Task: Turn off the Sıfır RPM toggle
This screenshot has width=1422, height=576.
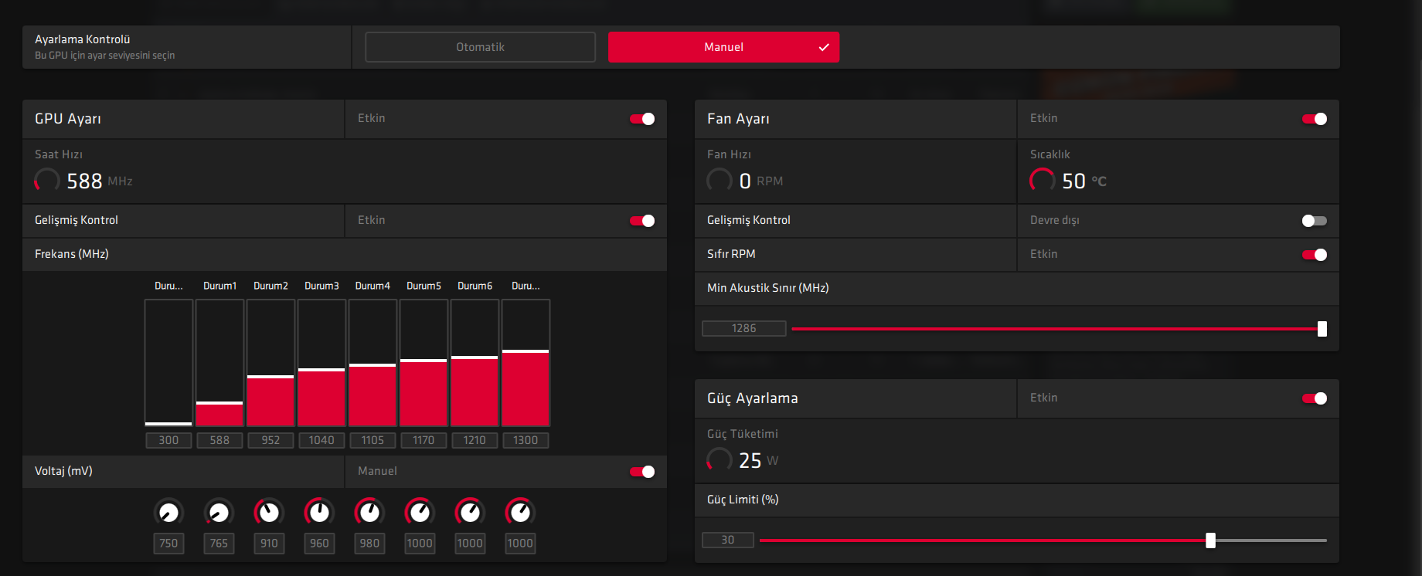Action: [1314, 255]
